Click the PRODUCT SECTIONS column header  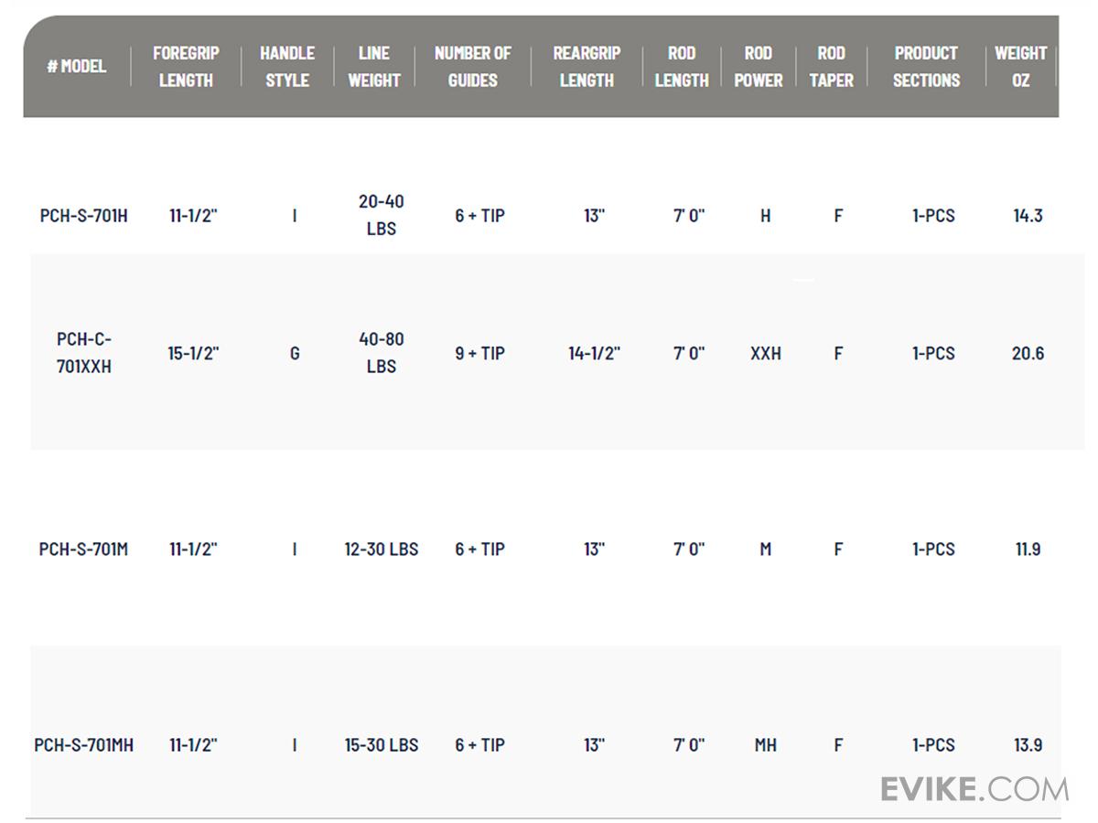pyautogui.click(x=926, y=67)
